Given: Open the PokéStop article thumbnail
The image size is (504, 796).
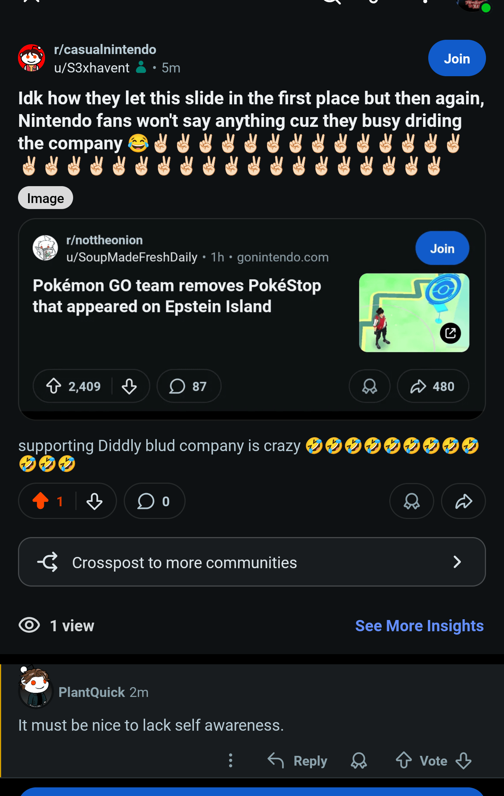Looking at the screenshot, I should [x=414, y=313].
